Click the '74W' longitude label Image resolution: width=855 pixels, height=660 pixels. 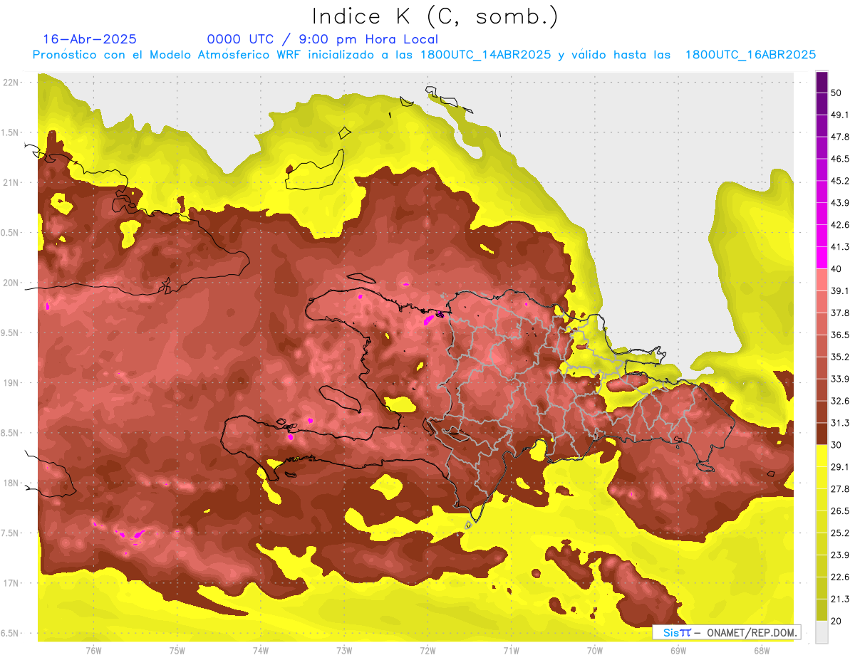260,651
